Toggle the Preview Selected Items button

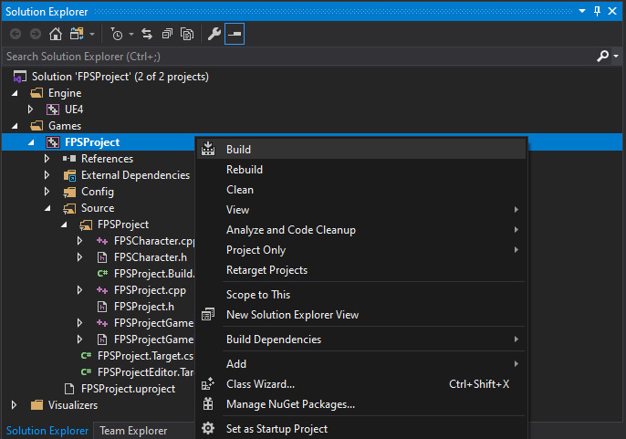tap(235, 34)
